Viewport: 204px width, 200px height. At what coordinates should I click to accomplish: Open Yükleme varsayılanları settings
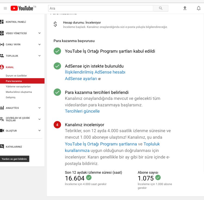18,87
